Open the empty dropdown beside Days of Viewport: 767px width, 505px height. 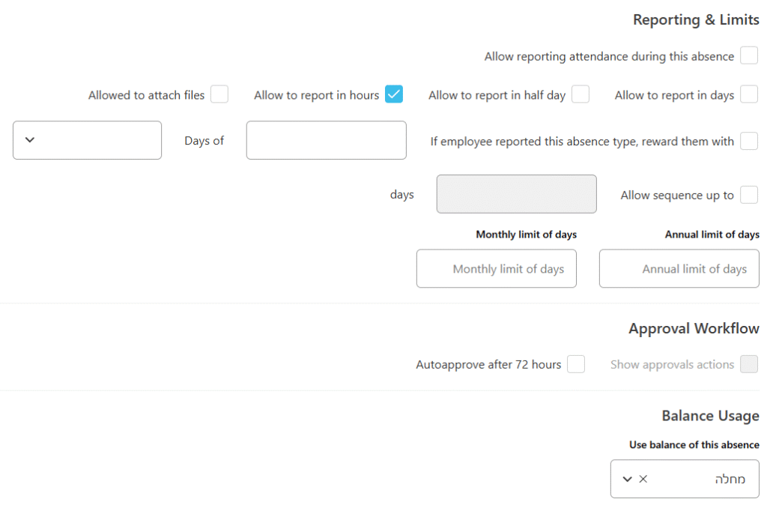click(x=87, y=140)
